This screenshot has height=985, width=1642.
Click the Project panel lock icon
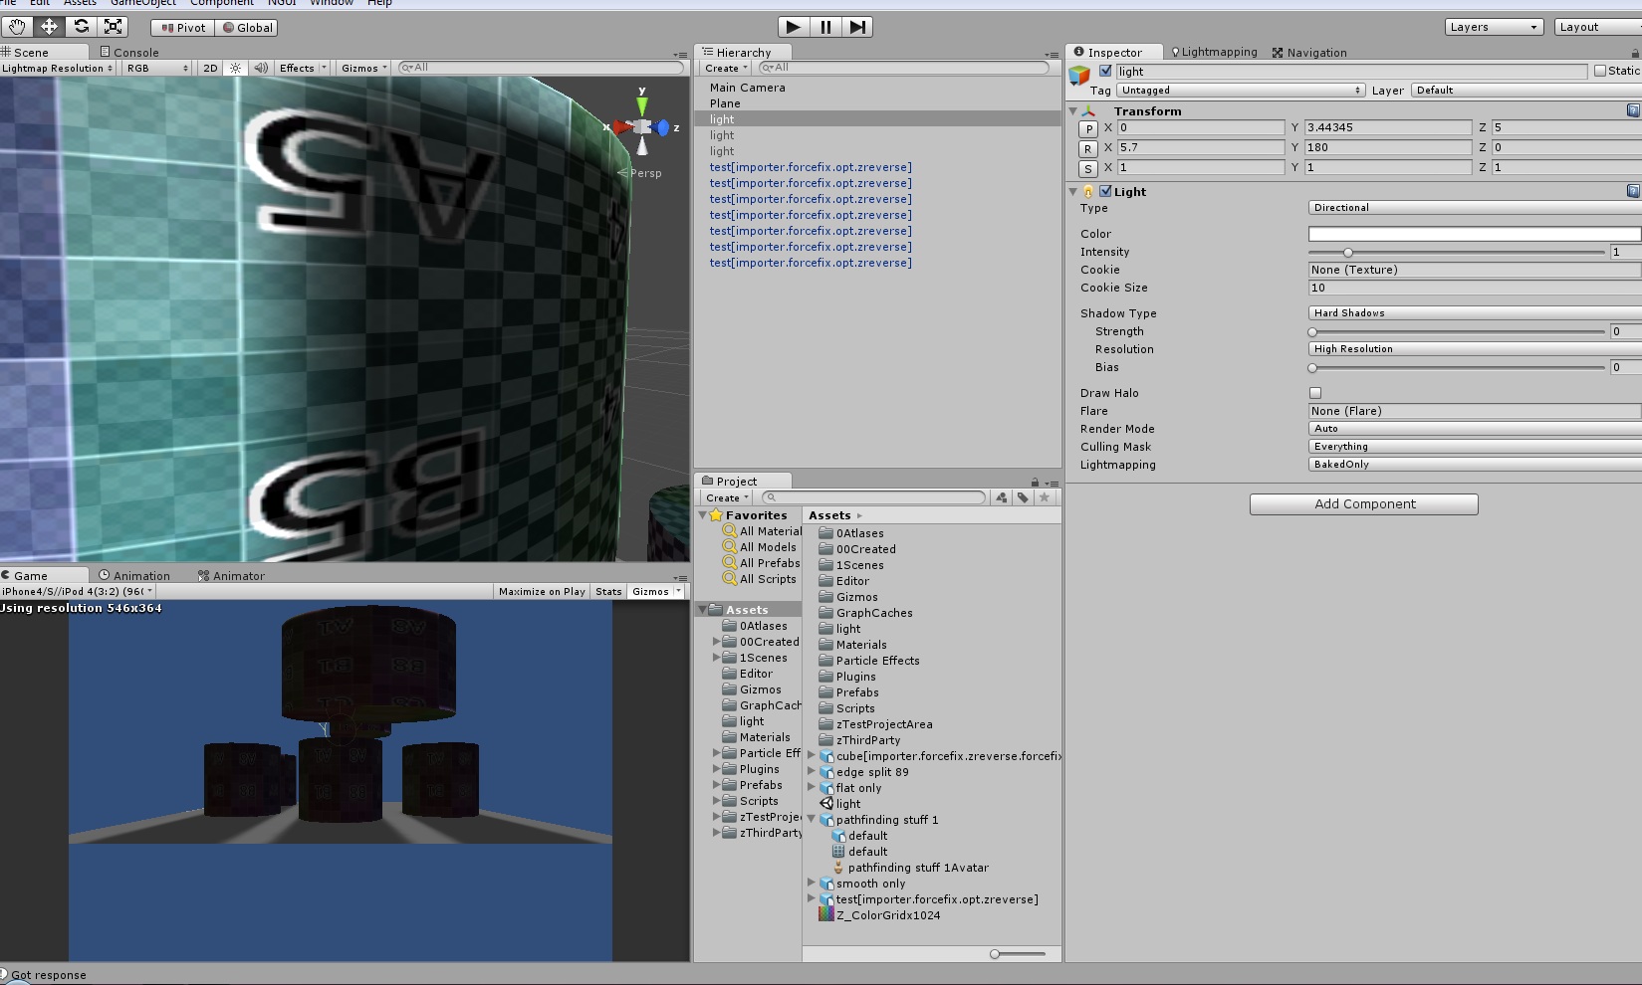[x=1035, y=483]
